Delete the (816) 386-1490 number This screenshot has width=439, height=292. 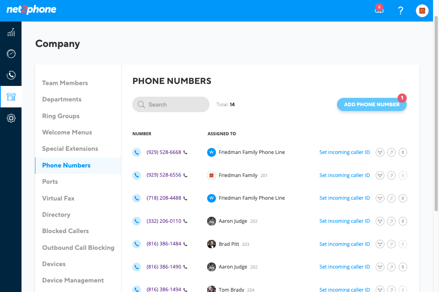pyautogui.click(x=403, y=267)
